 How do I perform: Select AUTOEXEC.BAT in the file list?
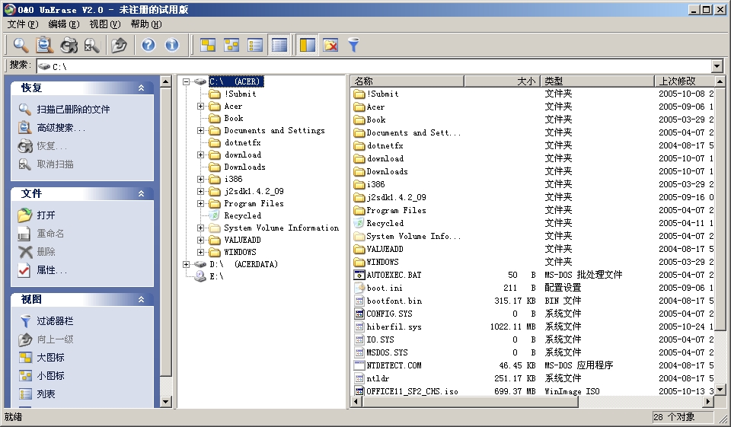click(394, 275)
